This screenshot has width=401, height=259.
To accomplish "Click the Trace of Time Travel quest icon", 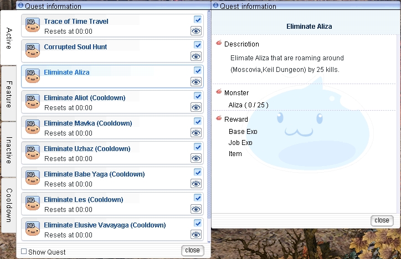I will coord(32,25).
